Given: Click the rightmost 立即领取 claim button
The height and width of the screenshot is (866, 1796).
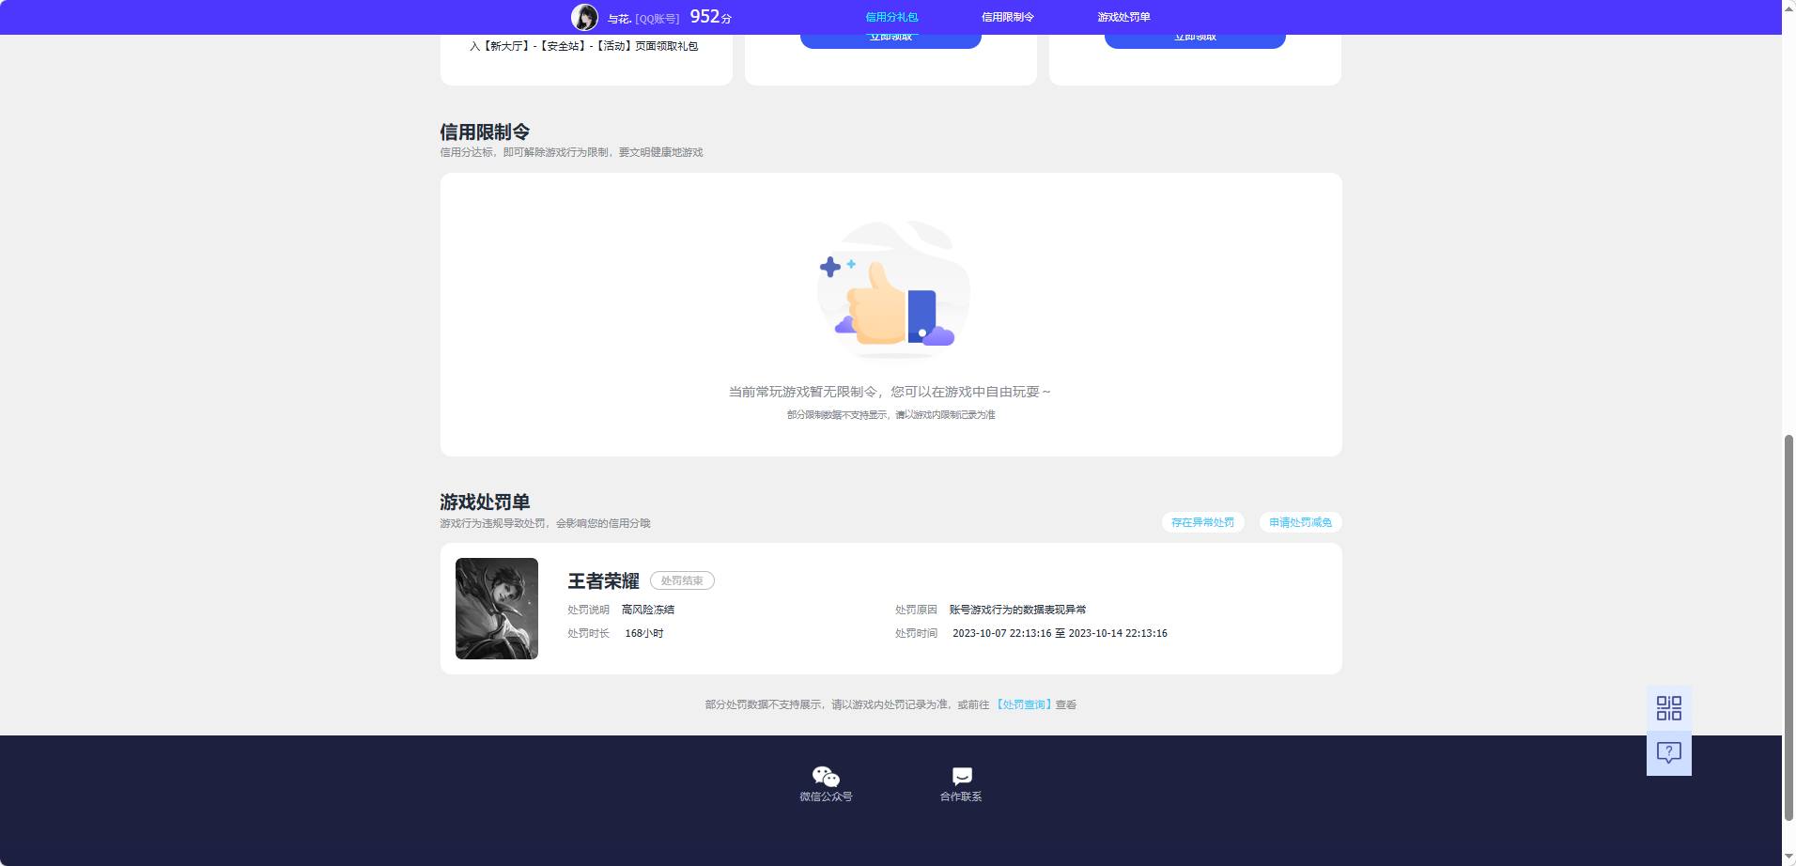Looking at the screenshot, I should click(1194, 35).
